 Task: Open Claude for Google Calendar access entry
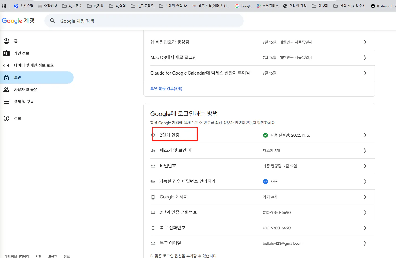[x=259, y=73]
